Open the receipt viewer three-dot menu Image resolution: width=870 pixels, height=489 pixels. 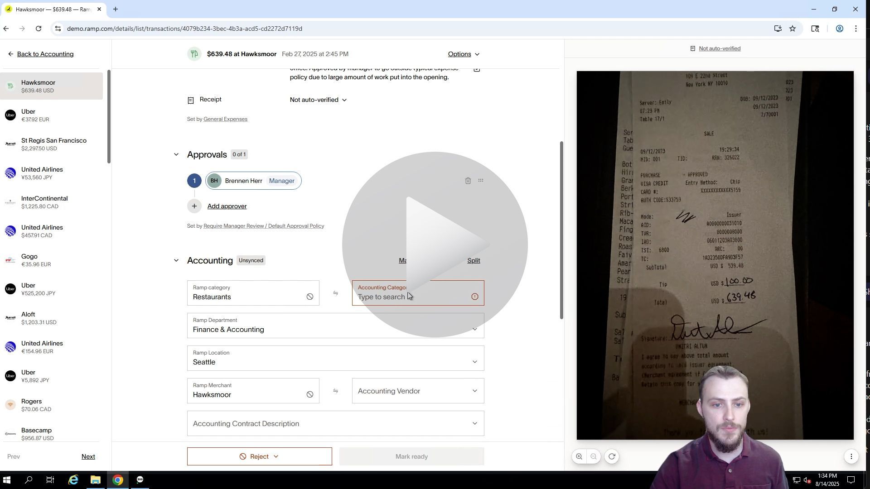click(851, 456)
